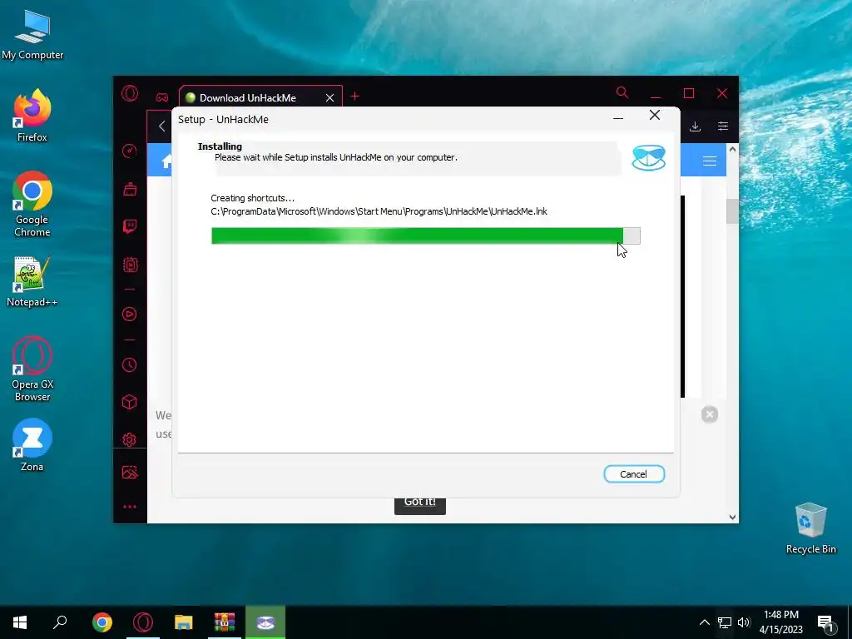
Task: Open the Opera GX easy setup sliders icon
Action: pyautogui.click(x=723, y=126)
